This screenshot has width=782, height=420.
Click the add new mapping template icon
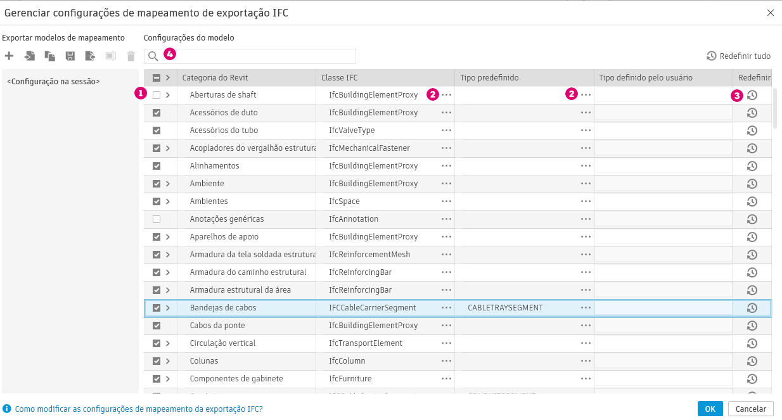tap(9, 56)
